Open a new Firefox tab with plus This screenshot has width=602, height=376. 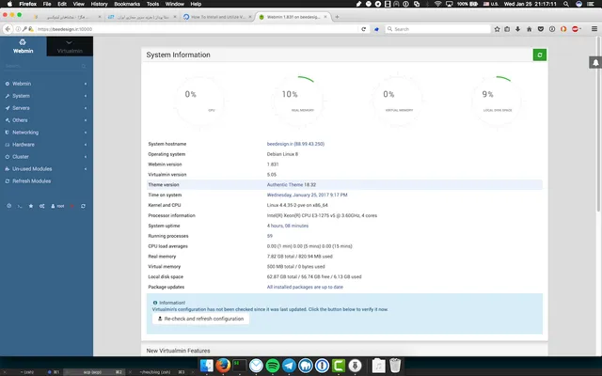coord(337,17)
